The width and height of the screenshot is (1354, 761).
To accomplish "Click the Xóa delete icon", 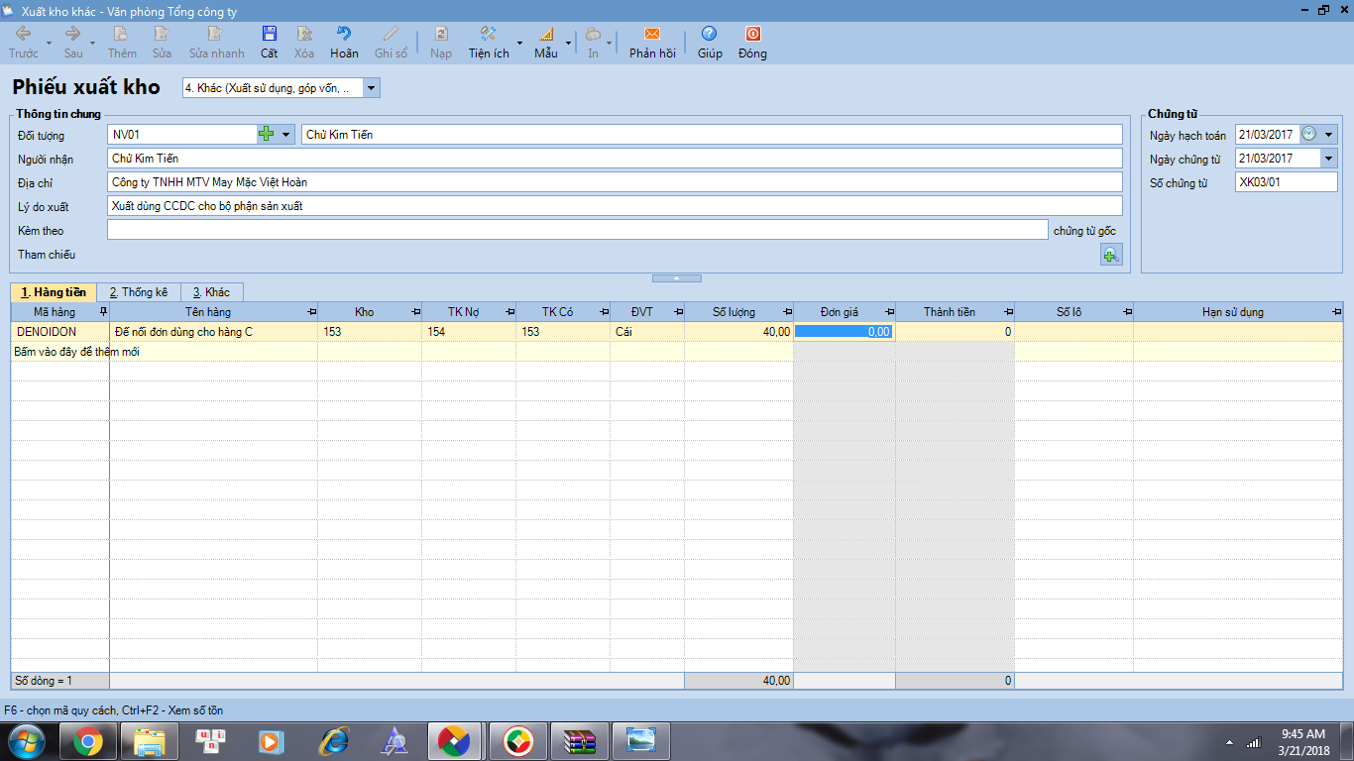I will pos(304,34).
